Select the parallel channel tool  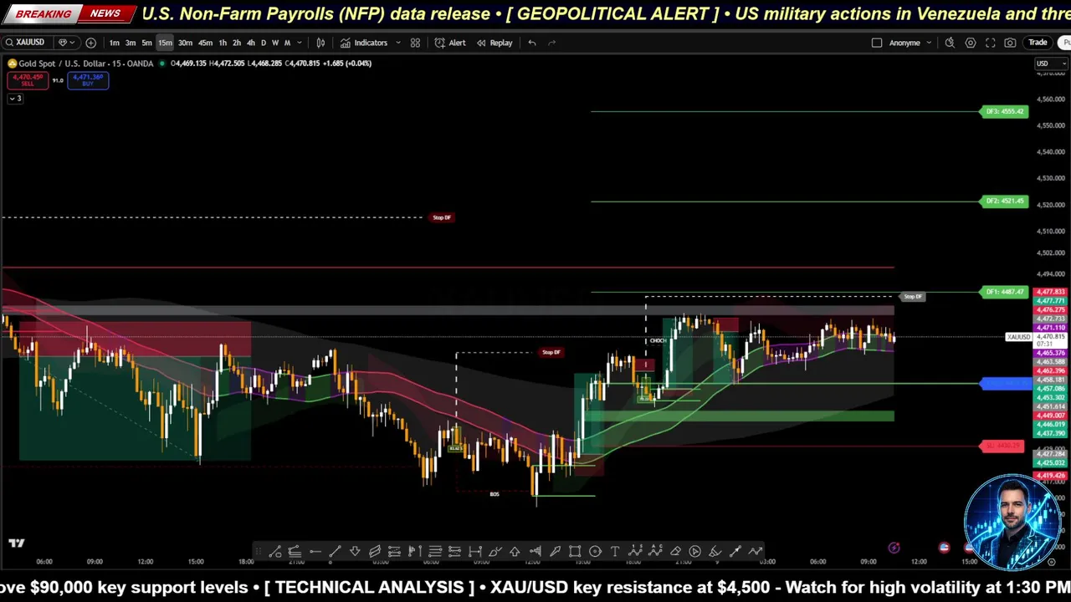(375, 552)
